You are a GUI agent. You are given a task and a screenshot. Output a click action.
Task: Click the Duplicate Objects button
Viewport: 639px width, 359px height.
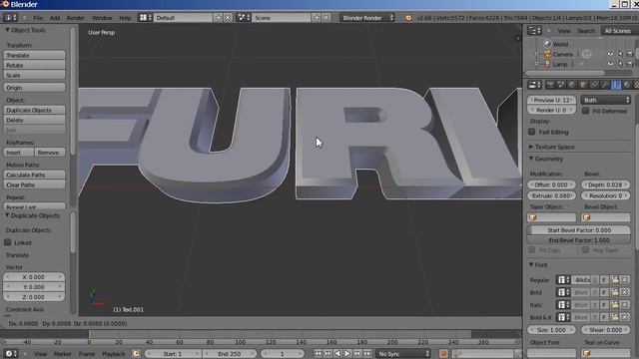pos(34,110)
